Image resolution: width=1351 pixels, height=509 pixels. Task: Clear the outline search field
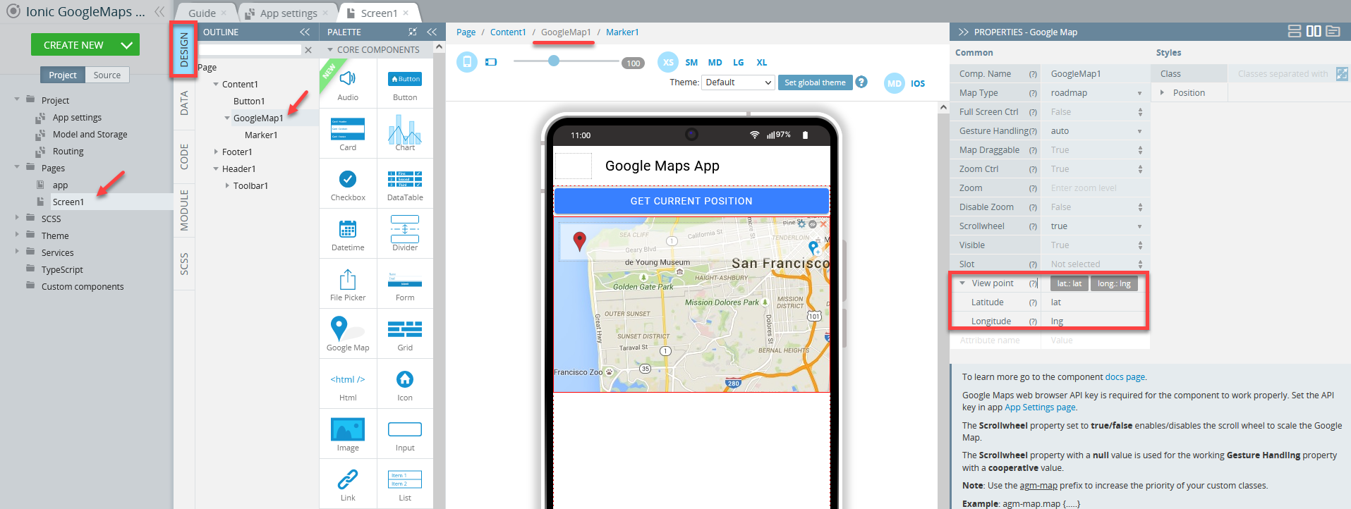coord(308,49)
